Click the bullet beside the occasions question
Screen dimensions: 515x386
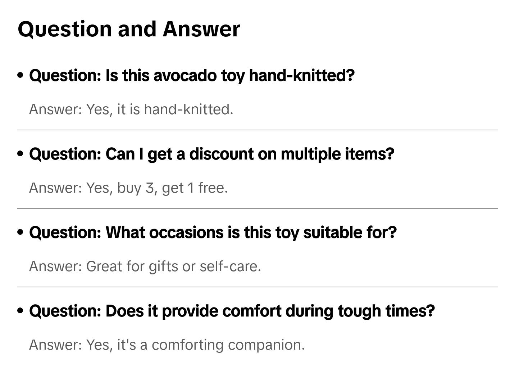(x=20, y=232)
